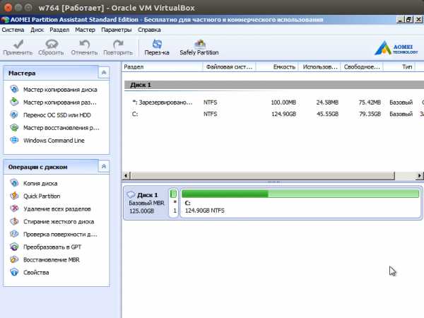The height and width of the screenshot is (318, 424).
Task: Open the Параметры menu
Action: tap(117, 30)
